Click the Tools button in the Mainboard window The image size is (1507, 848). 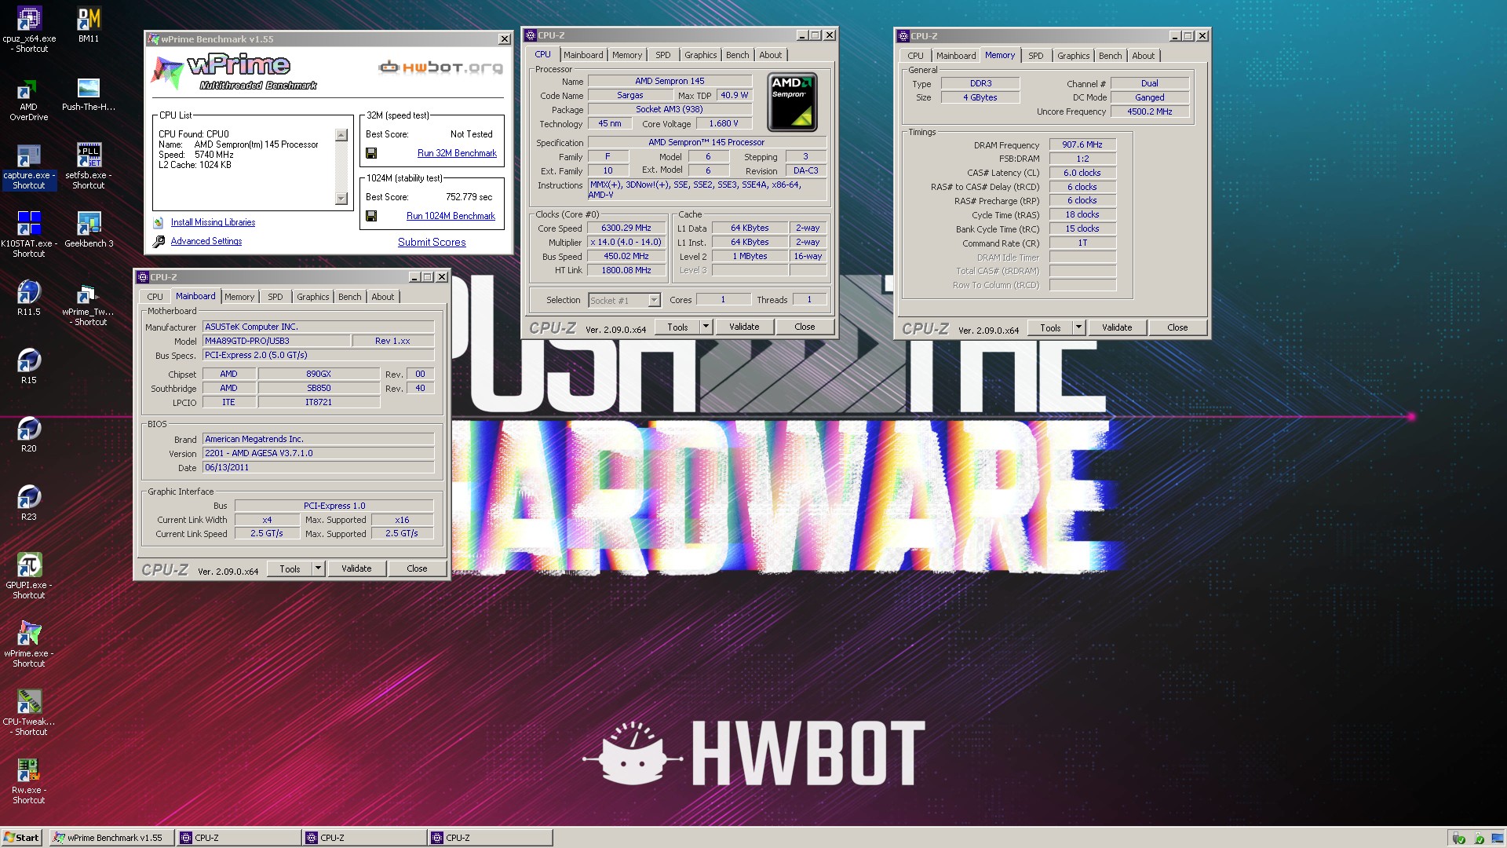click(290, 568)
